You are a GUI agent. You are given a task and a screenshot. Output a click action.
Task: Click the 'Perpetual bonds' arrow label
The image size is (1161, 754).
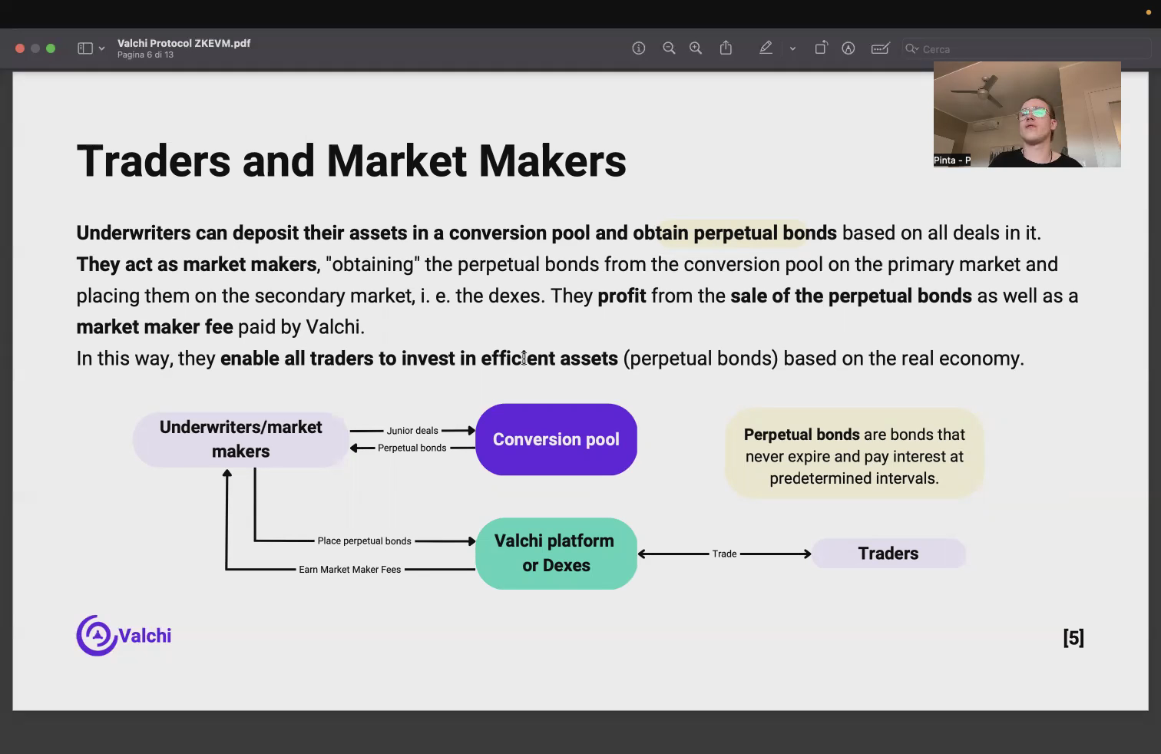[412, 448]
